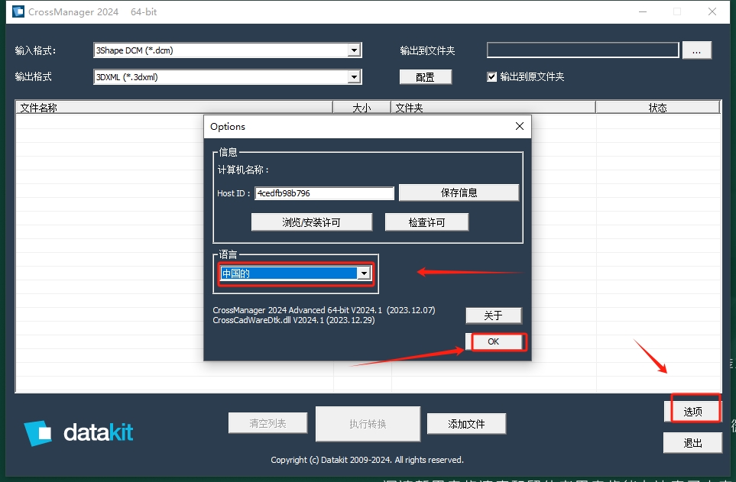Click the Host ID field
The image size is (736, 482).
click(x=324, y=193)
